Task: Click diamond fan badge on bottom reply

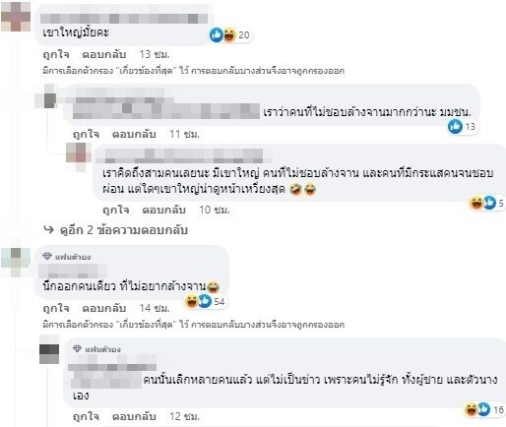Action: (x=78, y=349)
